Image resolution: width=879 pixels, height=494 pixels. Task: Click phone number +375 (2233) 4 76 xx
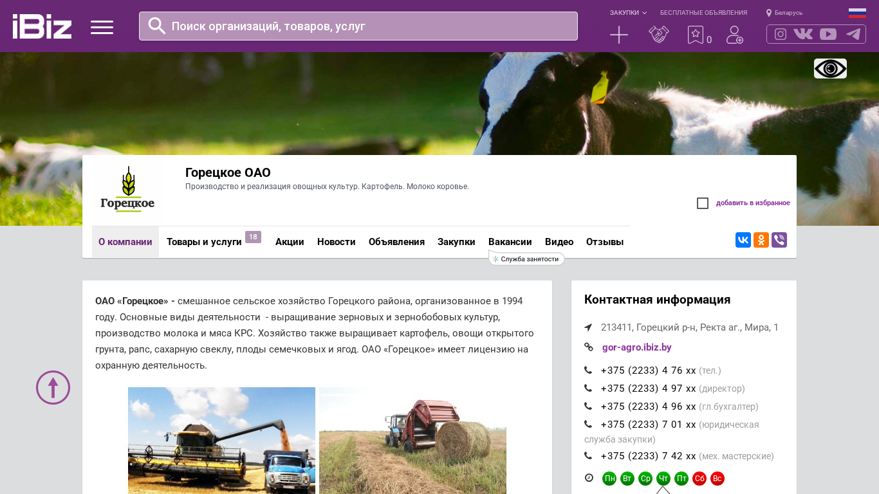tap(649, 370)
